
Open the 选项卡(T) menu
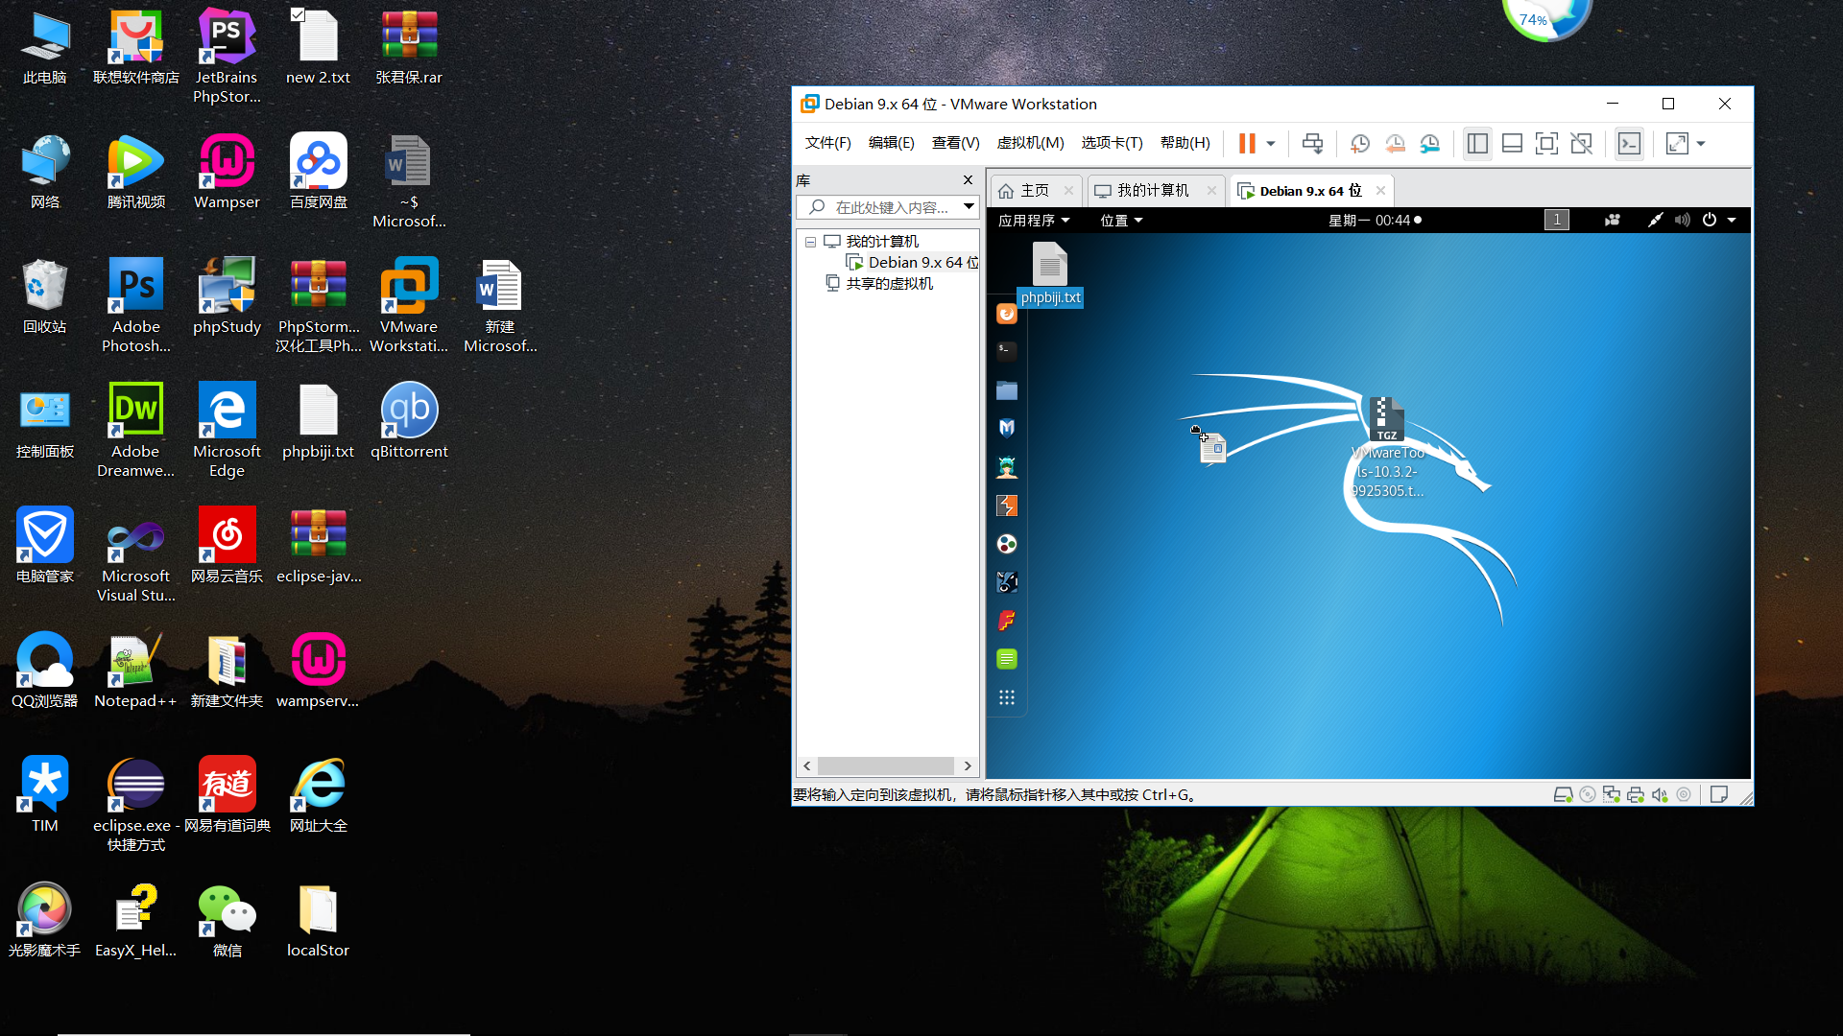coord(1112,142)
